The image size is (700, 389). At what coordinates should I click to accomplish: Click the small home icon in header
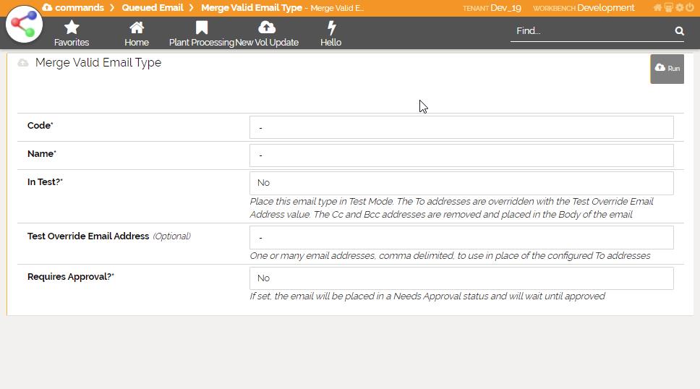[x=657, y=8]
